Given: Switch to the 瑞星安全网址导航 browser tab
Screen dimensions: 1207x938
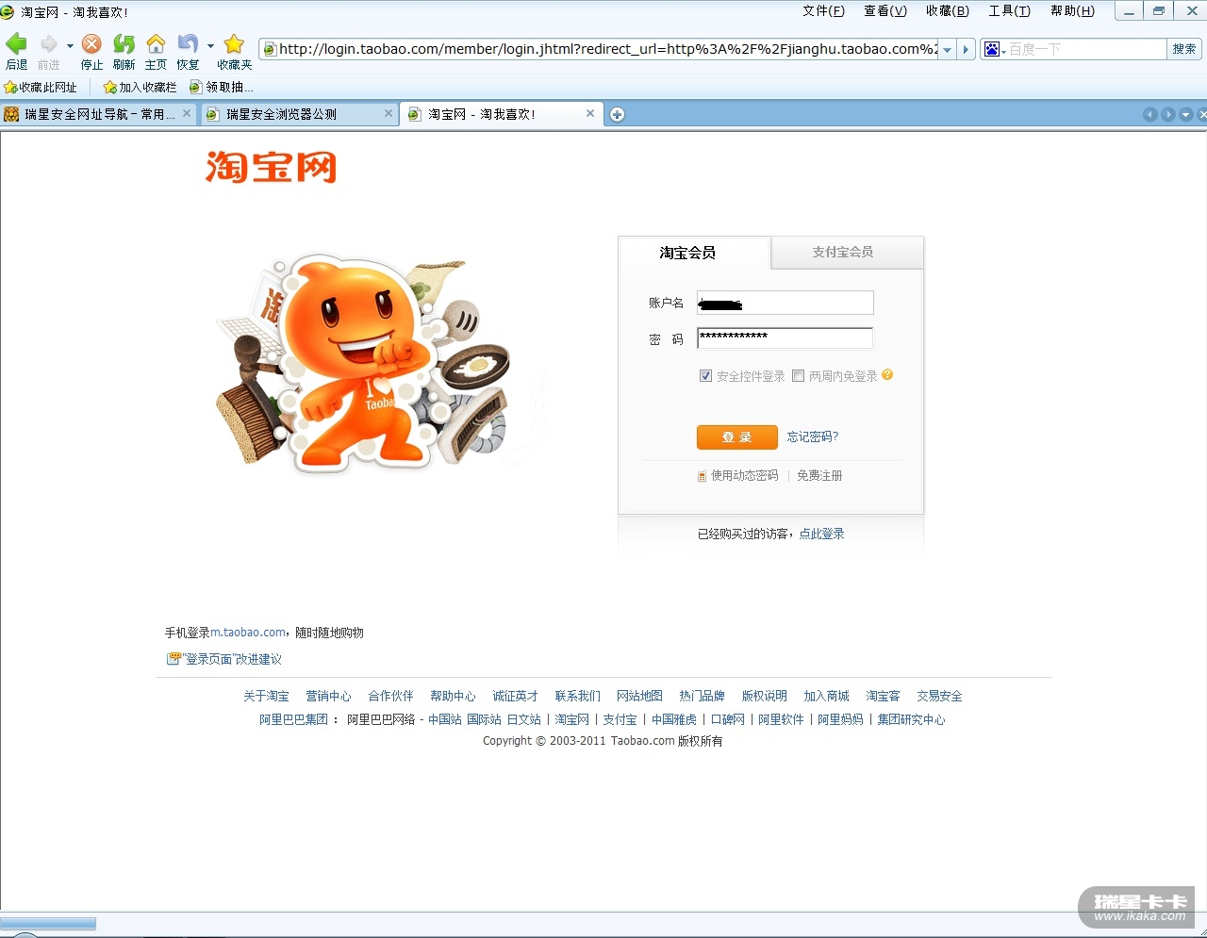Looking at the screenshot, I should (98, 114).
